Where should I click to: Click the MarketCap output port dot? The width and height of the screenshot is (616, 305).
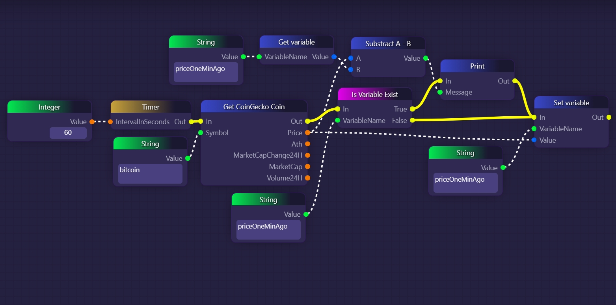[x=307, y=167]
